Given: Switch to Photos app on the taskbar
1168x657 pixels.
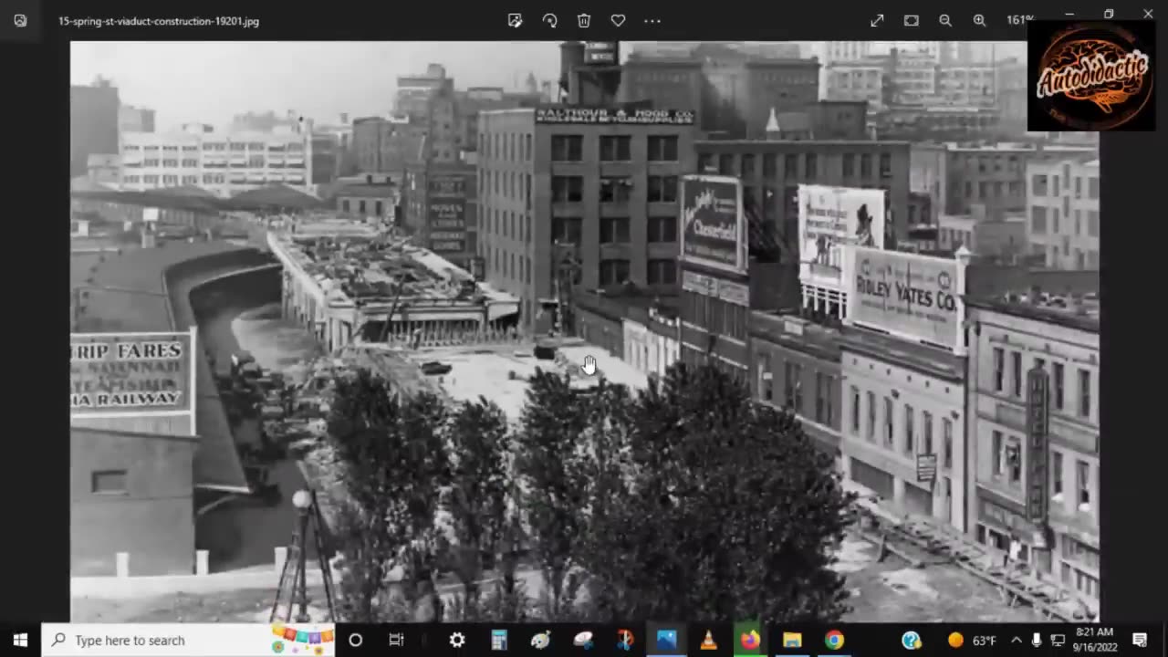Looking at the screenshot, I should [667, 640].
